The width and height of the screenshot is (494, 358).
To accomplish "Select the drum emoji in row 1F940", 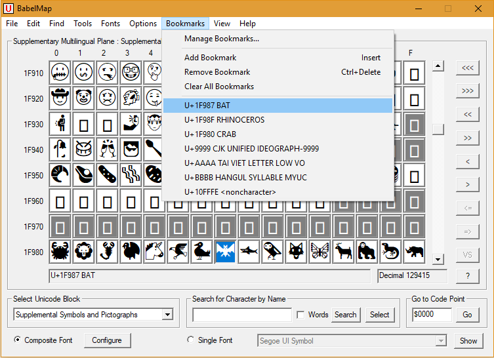I will point(83,149).
